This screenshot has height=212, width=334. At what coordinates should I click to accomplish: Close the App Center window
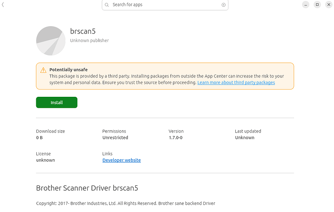click(329, 4)
